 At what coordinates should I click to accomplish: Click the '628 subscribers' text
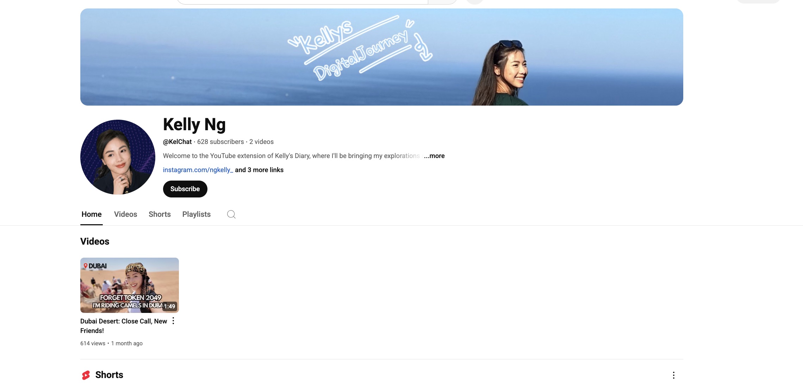220,142
